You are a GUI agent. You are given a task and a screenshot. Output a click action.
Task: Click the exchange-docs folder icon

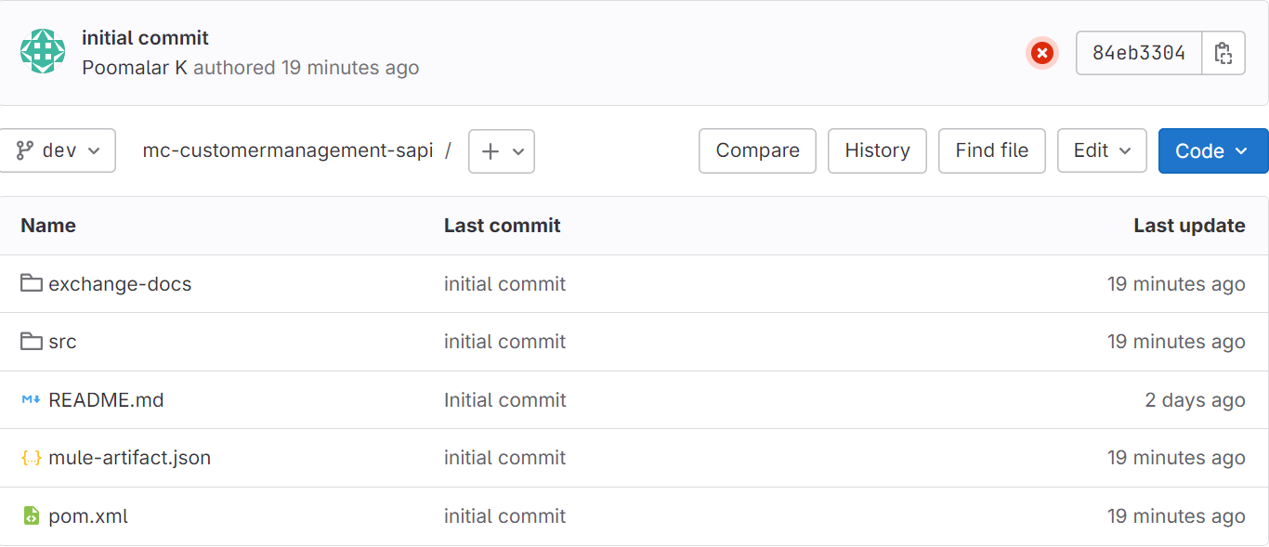coord(32,283)
